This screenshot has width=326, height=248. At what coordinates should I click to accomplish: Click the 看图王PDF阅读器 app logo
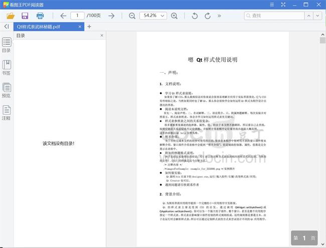[6, 5]
